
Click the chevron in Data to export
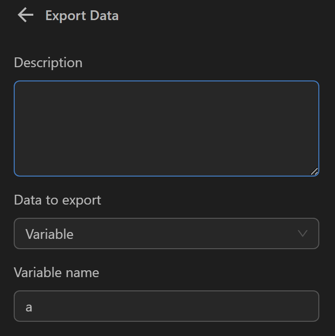[x=303, y=233]
